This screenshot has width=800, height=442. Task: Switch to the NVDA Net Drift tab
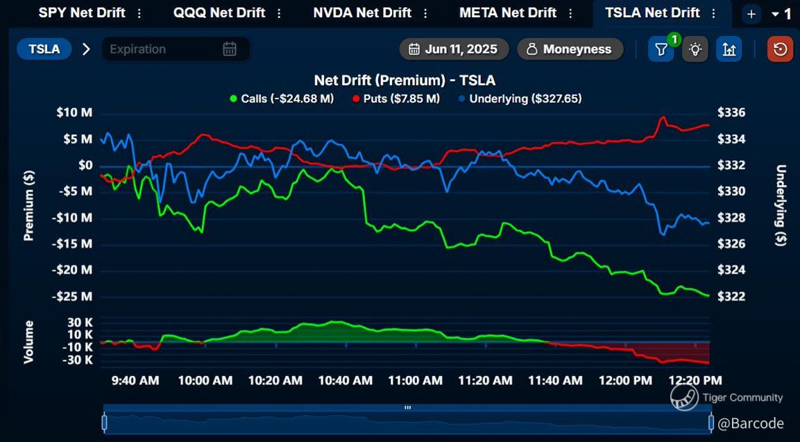pos(362,12)
